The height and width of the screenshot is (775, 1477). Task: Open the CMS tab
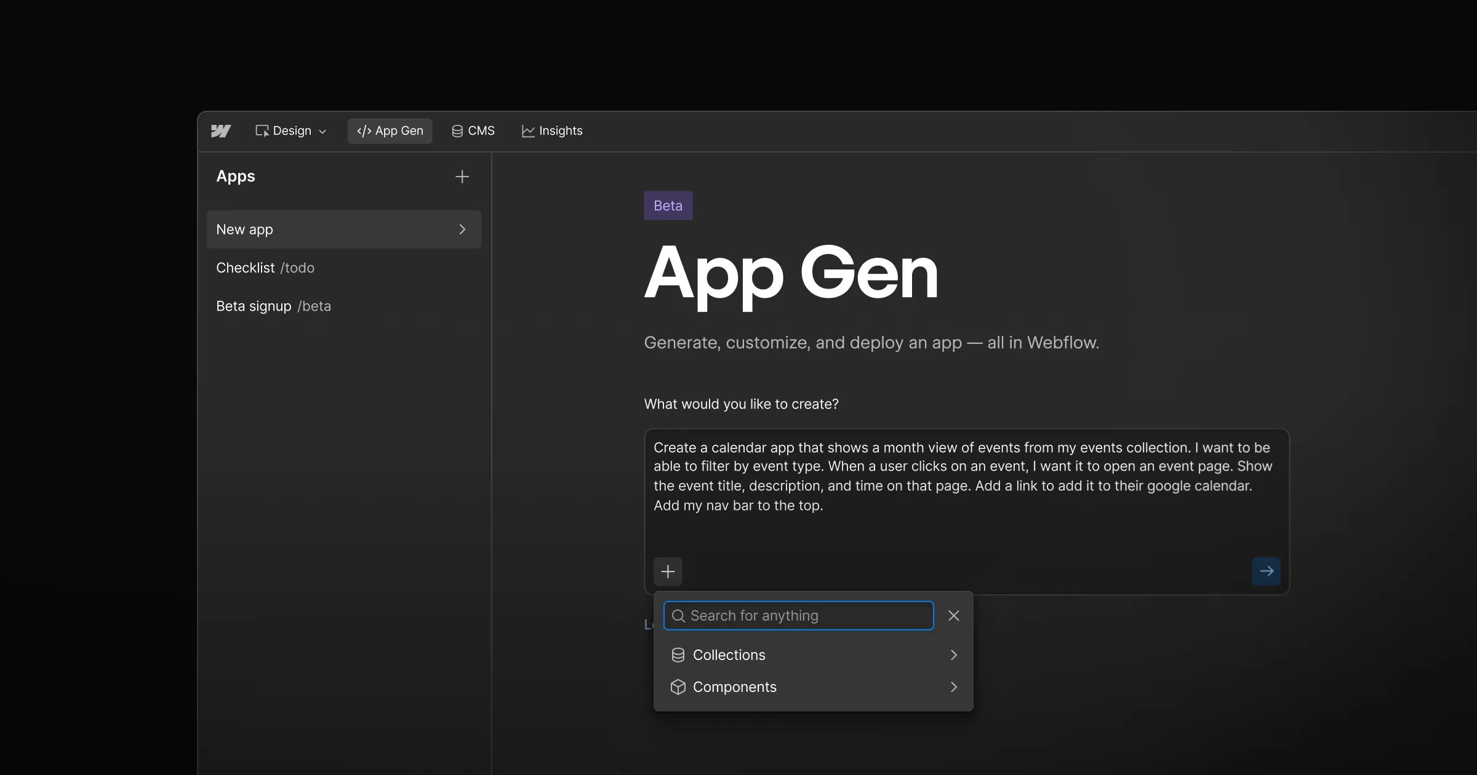point(473,131)
